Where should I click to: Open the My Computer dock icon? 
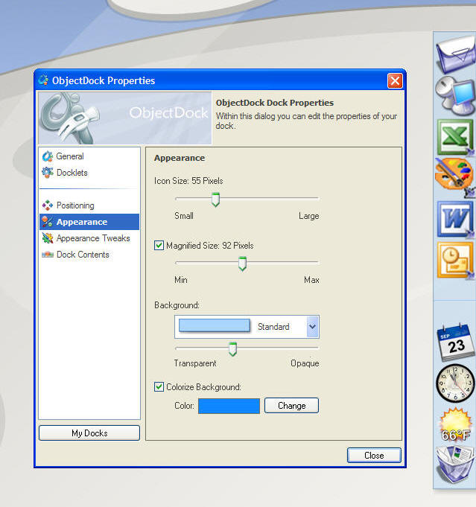point(456,96)
